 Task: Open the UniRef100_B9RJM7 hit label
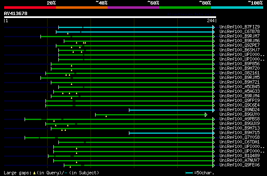239,36
